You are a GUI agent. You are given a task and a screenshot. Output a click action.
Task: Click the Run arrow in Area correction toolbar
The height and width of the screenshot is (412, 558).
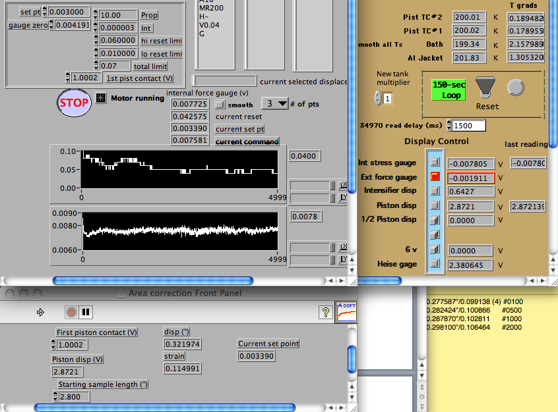(40, 312)
